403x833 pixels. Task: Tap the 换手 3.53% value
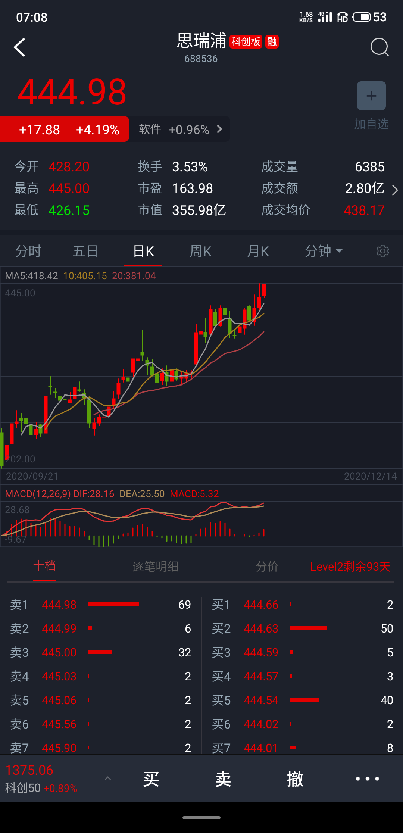[190, 166]
